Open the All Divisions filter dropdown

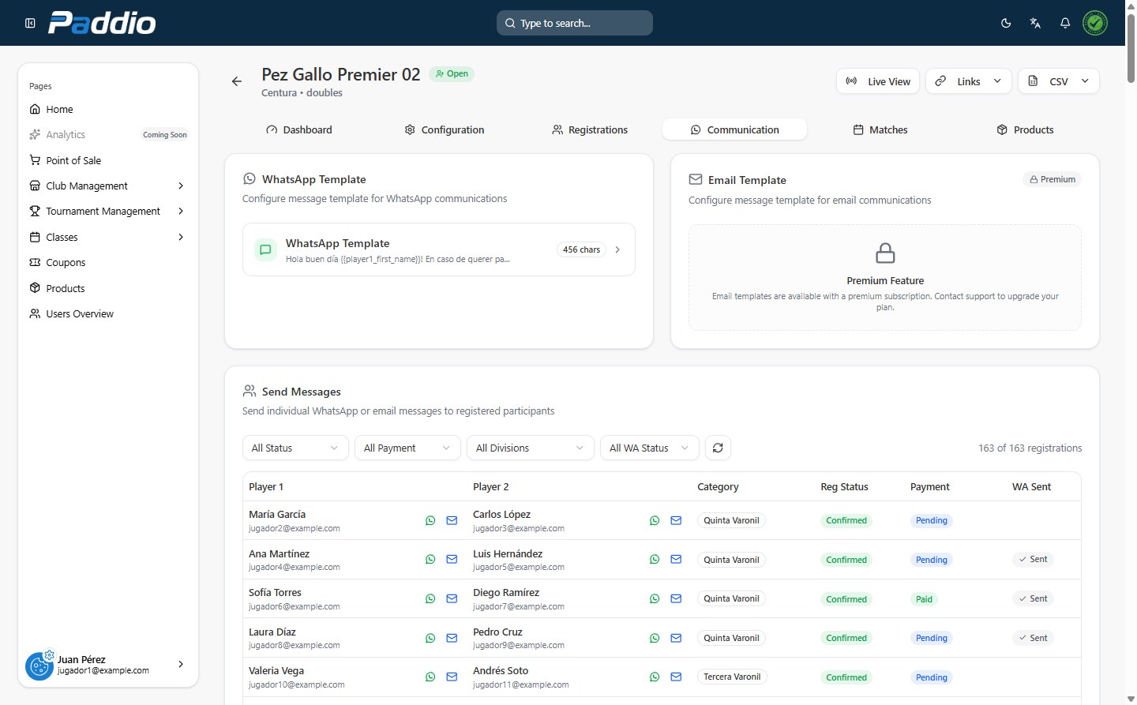coord(530,448)
